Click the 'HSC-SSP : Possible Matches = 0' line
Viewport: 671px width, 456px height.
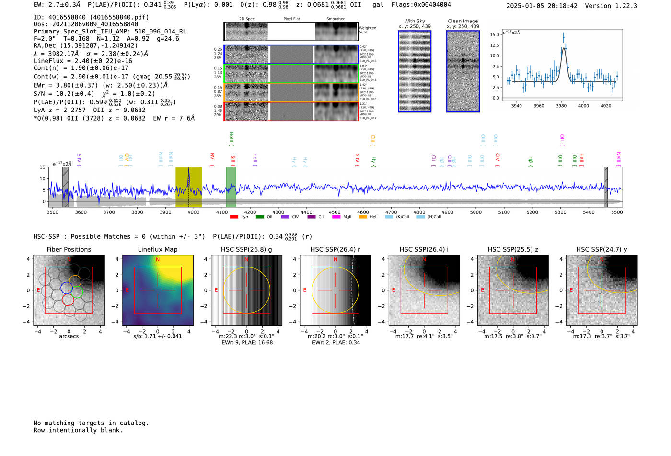pos(119,237)
